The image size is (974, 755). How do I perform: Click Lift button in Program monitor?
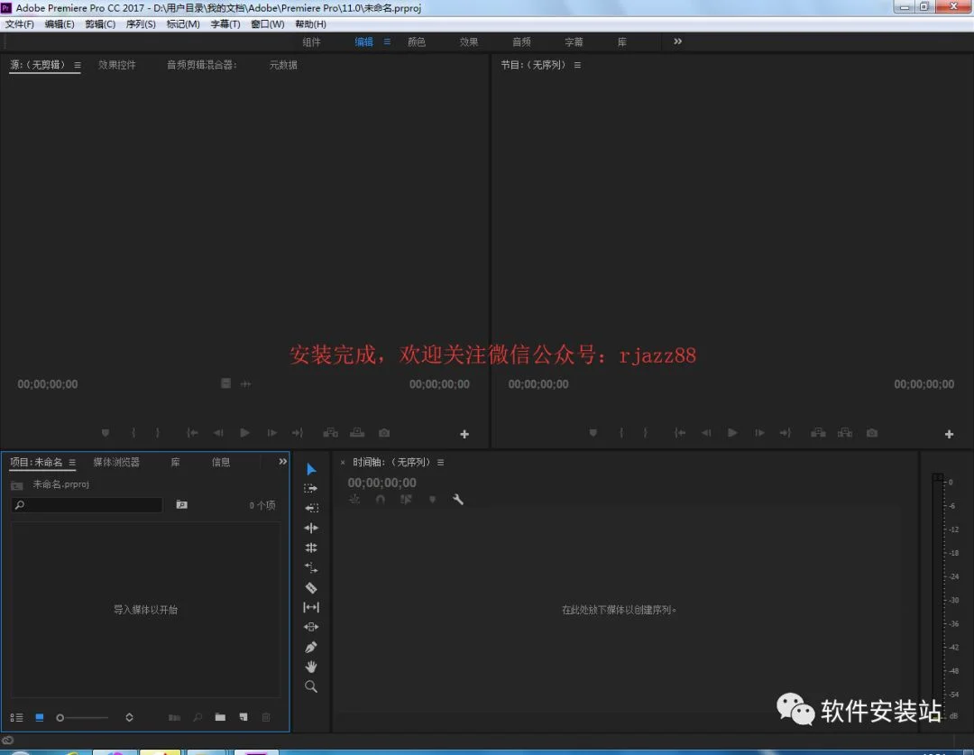point(818,432)
